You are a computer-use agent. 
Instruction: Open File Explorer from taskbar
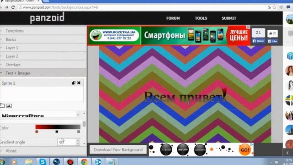(x=29, y=162)
